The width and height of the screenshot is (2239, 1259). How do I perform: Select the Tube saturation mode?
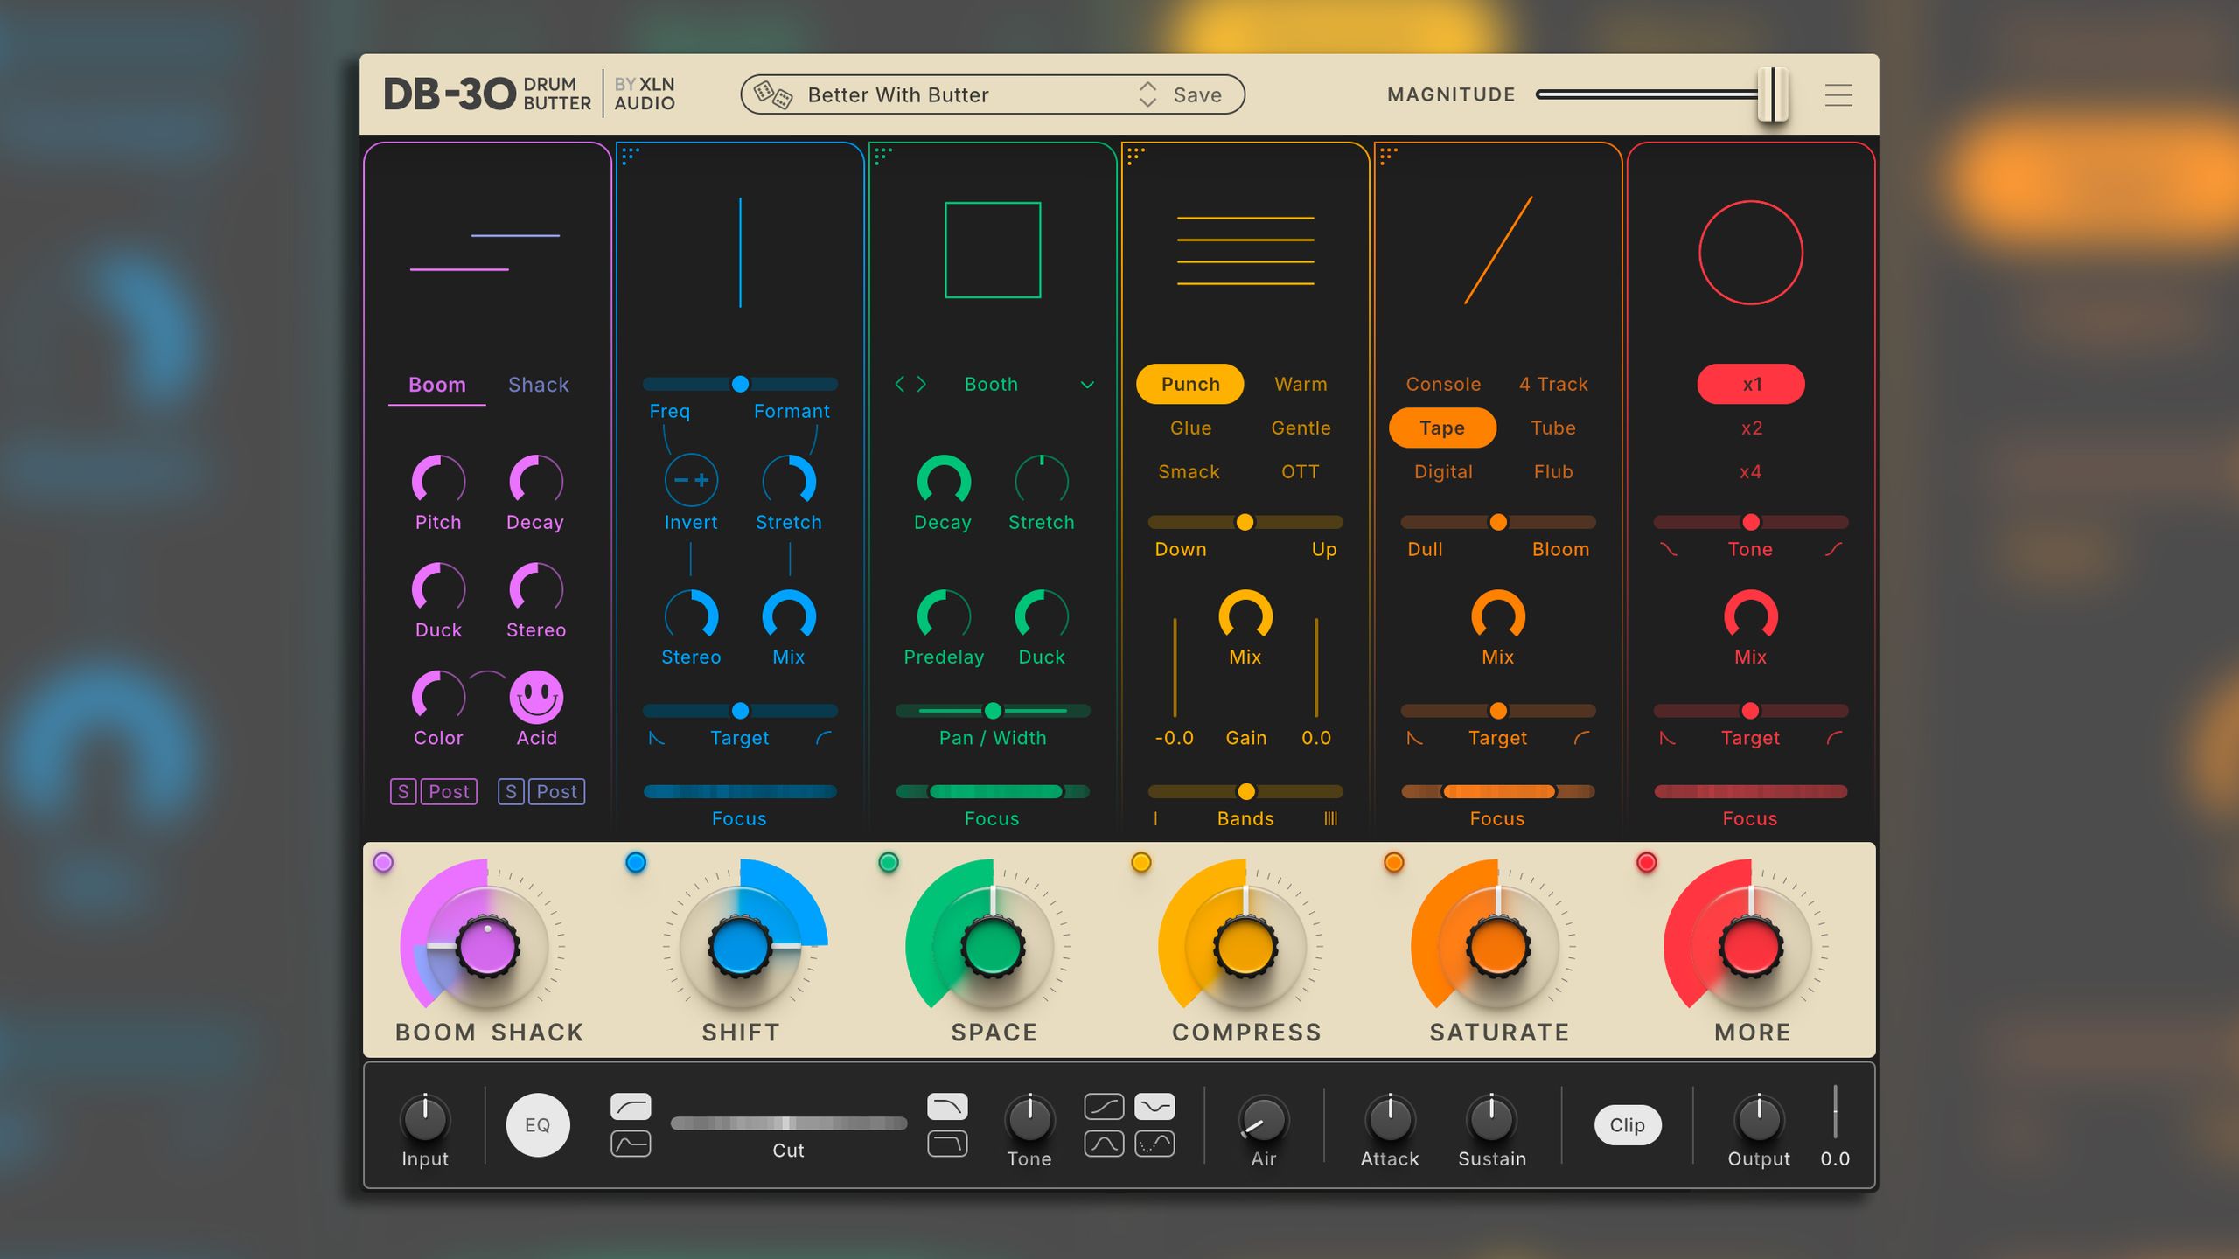(1553, 428)
